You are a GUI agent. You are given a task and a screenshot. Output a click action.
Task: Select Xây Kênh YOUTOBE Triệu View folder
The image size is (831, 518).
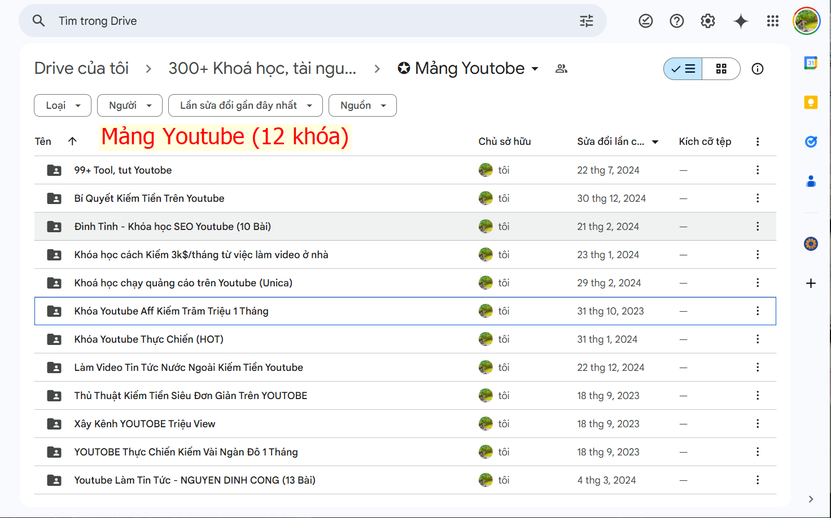coord(405,424)
